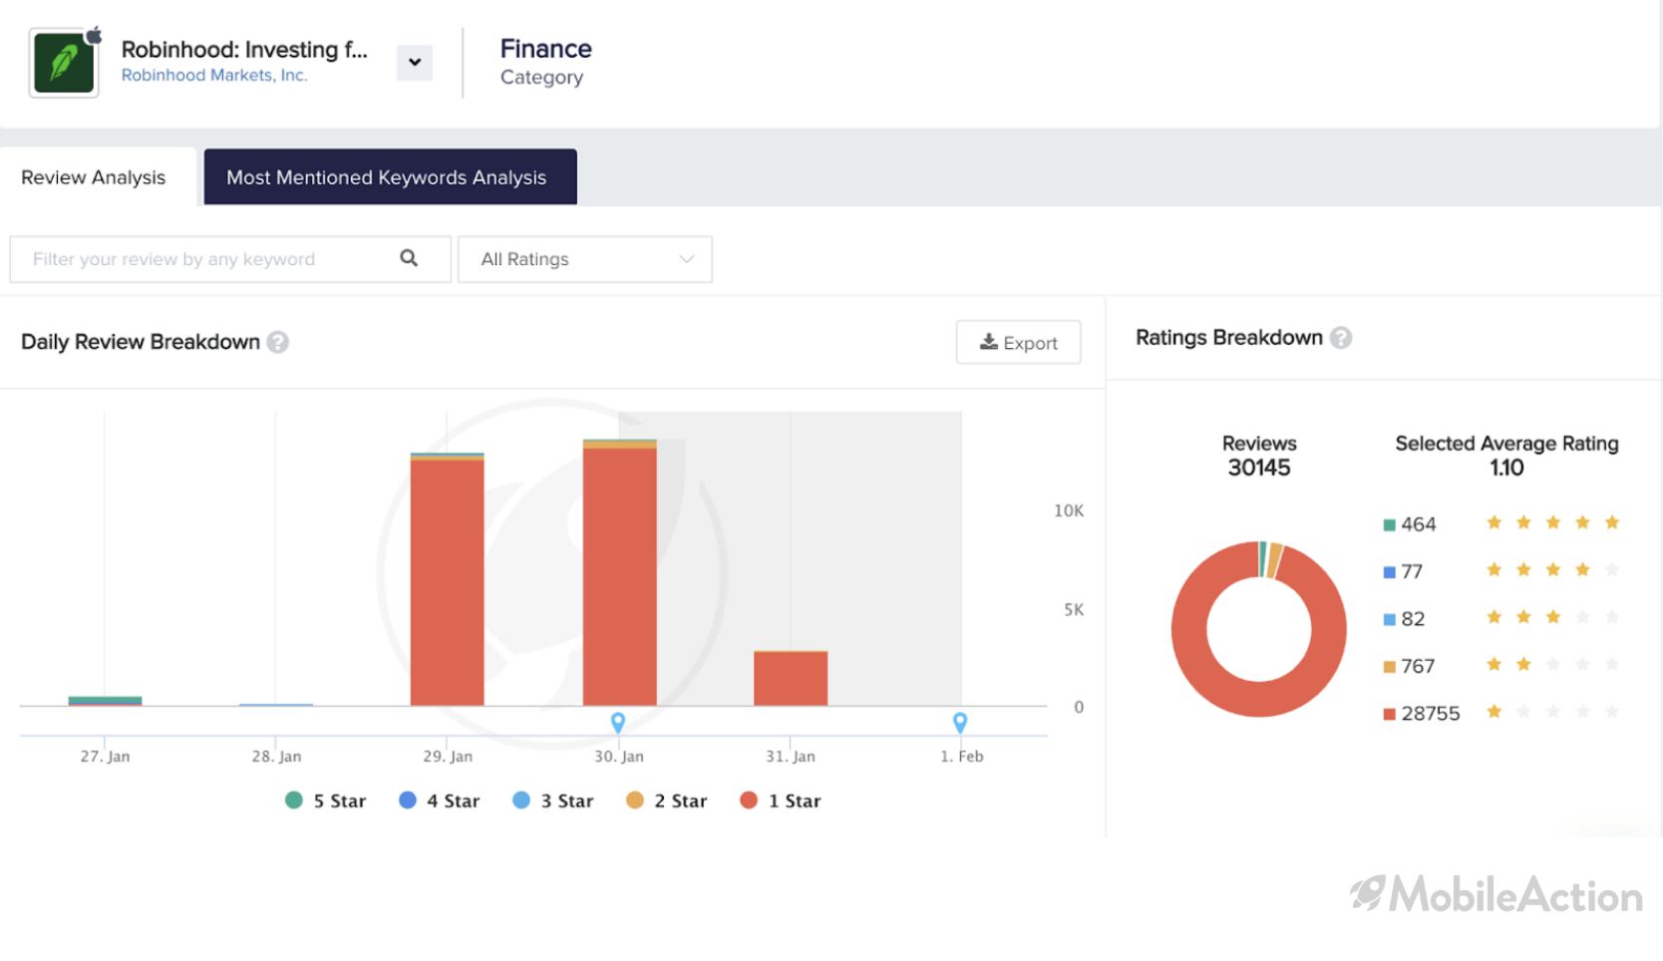The width and height of the screenshot is (1663, 961).
Task: Open Most Mentioned Keywords Analysis tab
Action: (390, 177)
